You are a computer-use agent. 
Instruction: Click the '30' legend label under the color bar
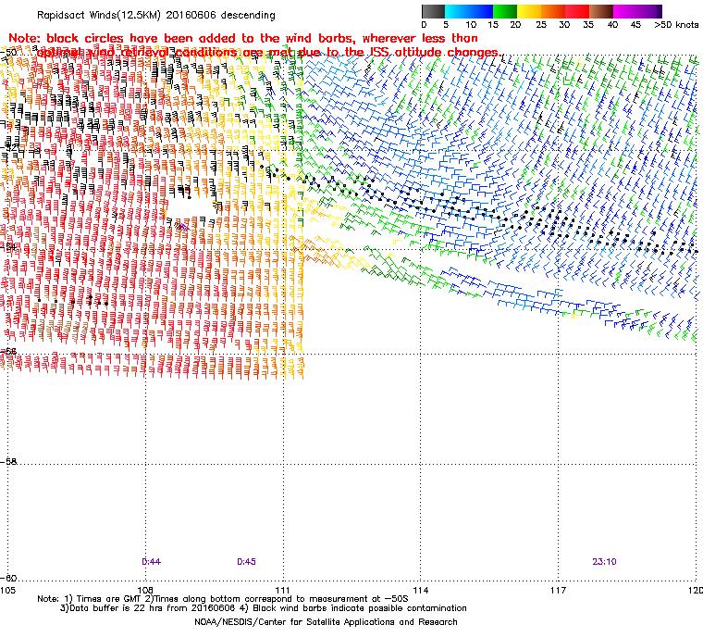564,25
